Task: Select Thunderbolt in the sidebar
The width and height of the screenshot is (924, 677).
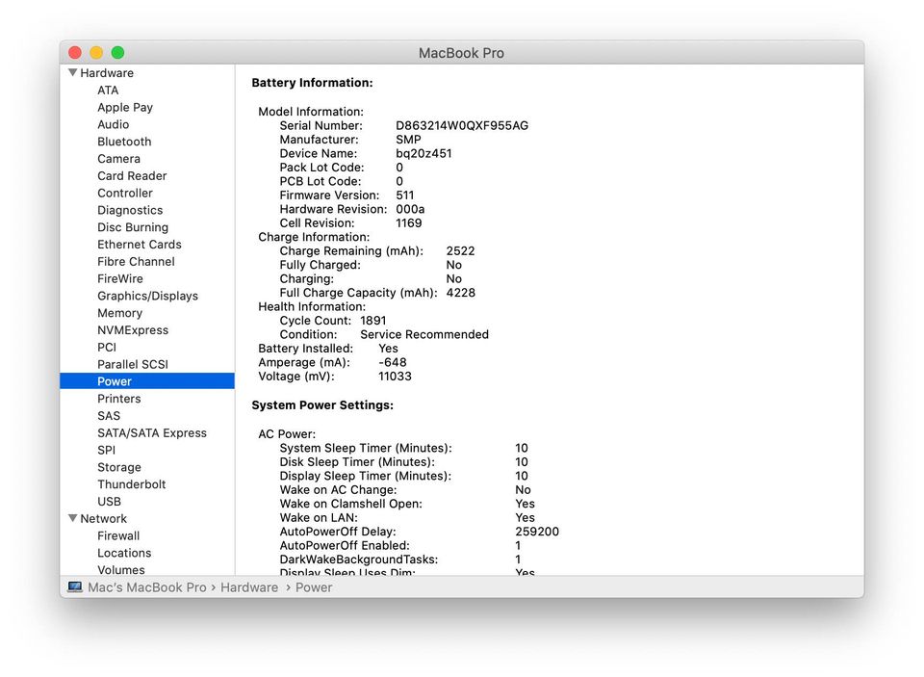Action: pos(132,483)
